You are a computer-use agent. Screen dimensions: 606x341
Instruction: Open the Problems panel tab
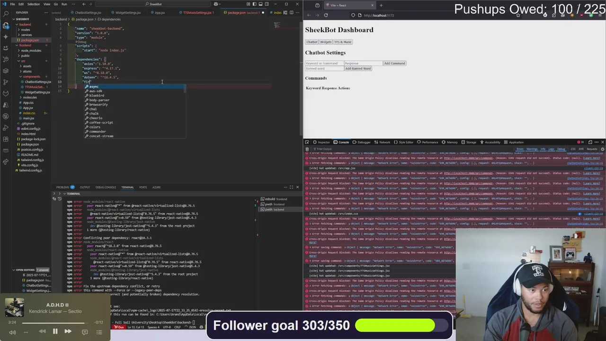pos(65,187)
